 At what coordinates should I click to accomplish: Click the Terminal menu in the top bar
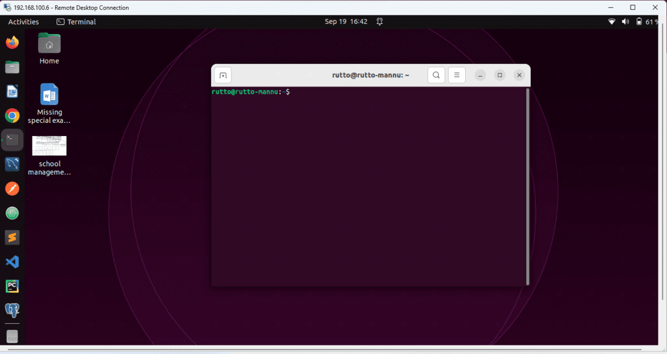coord(76,21)
